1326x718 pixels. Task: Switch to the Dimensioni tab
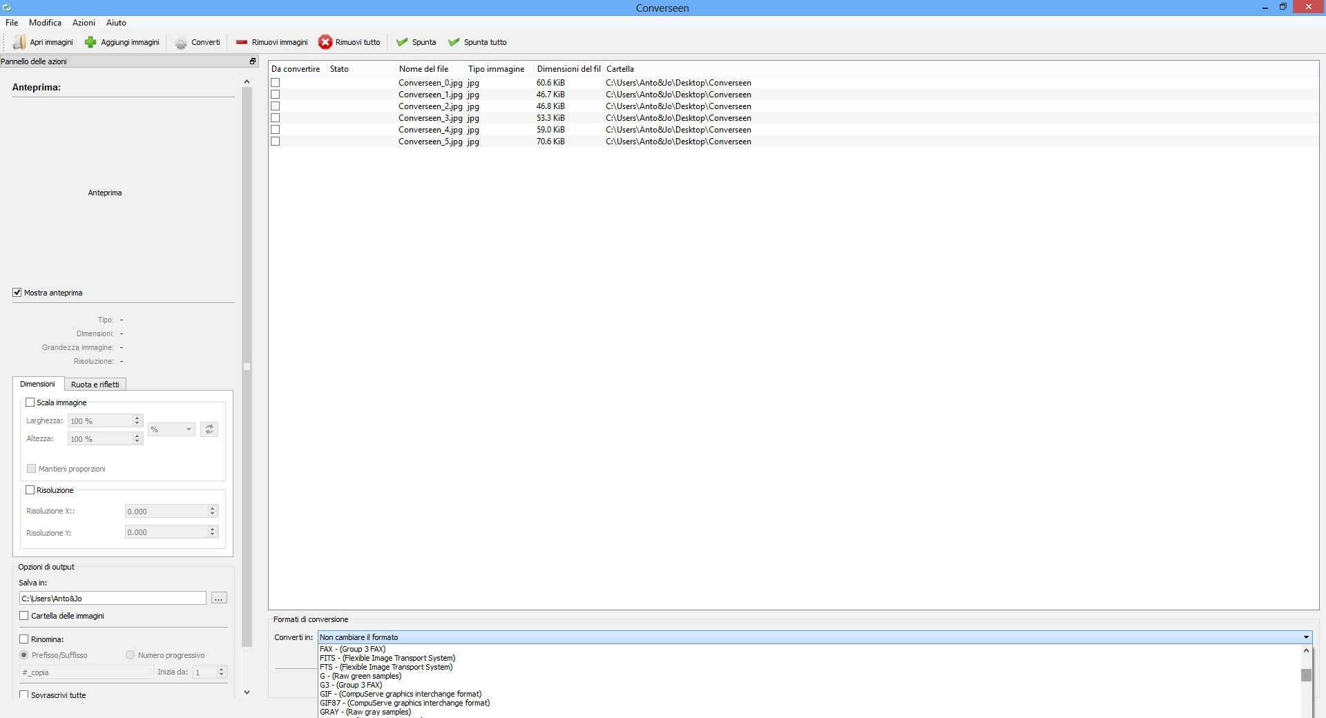pos(38,384)
